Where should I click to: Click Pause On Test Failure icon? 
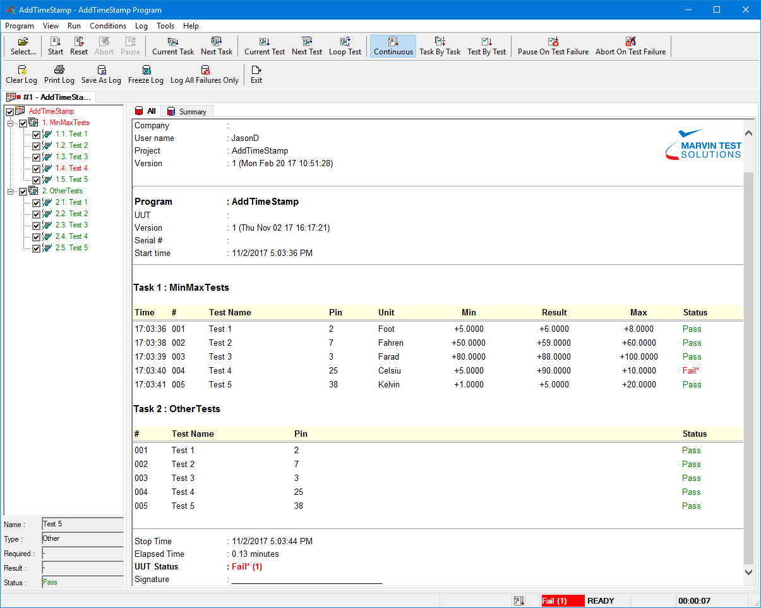pos(553,42)
